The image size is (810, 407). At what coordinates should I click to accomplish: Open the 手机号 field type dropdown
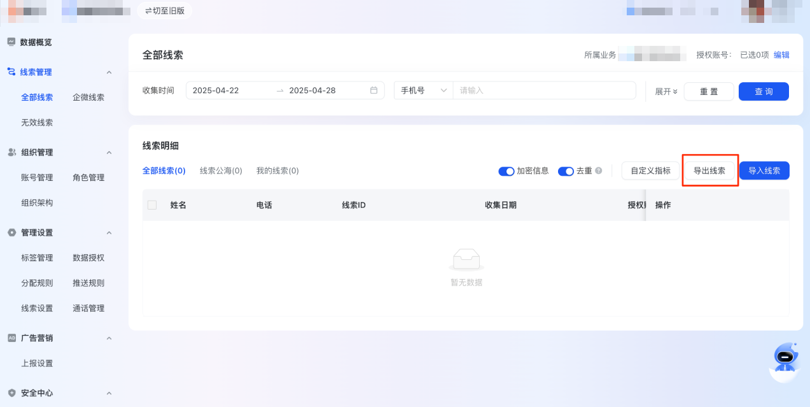[x=422, y=90]
